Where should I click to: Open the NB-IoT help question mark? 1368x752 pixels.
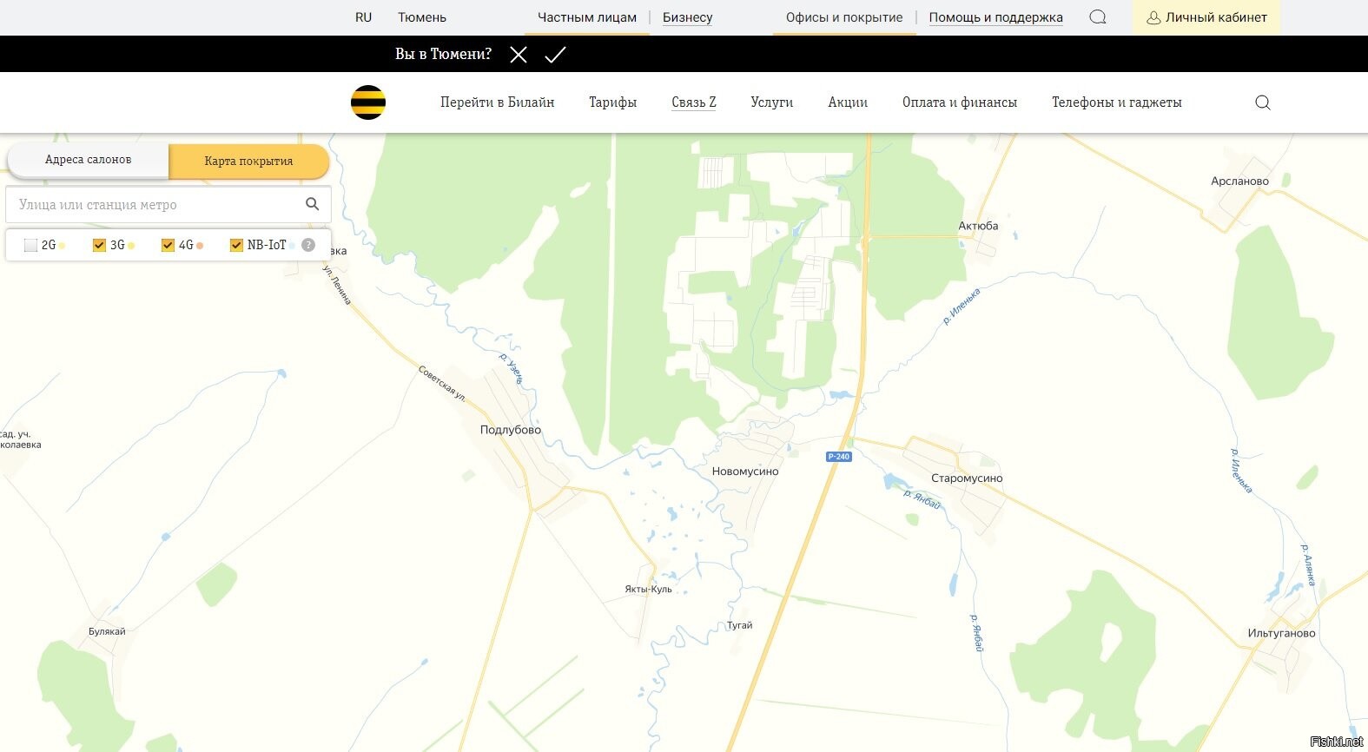307,245
